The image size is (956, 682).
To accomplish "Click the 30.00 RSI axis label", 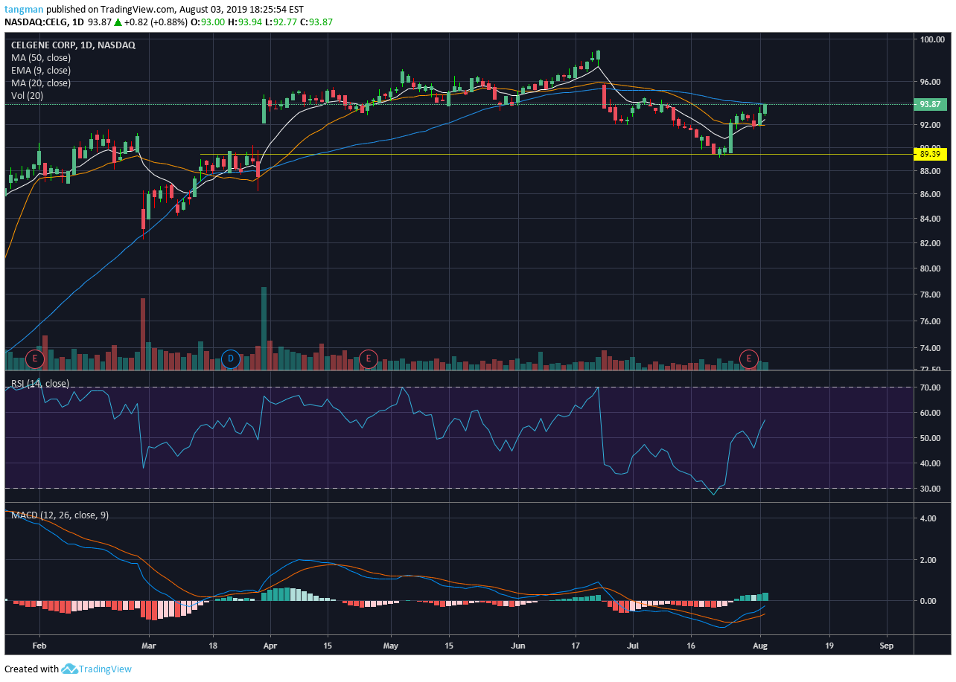I will 931,489.
